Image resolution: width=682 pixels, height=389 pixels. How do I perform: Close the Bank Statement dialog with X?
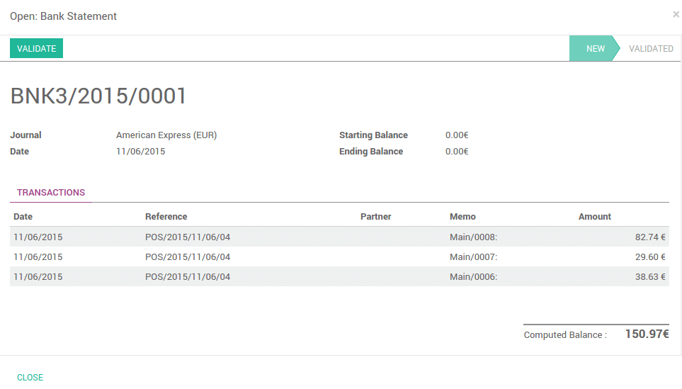[x=676, y=14]
